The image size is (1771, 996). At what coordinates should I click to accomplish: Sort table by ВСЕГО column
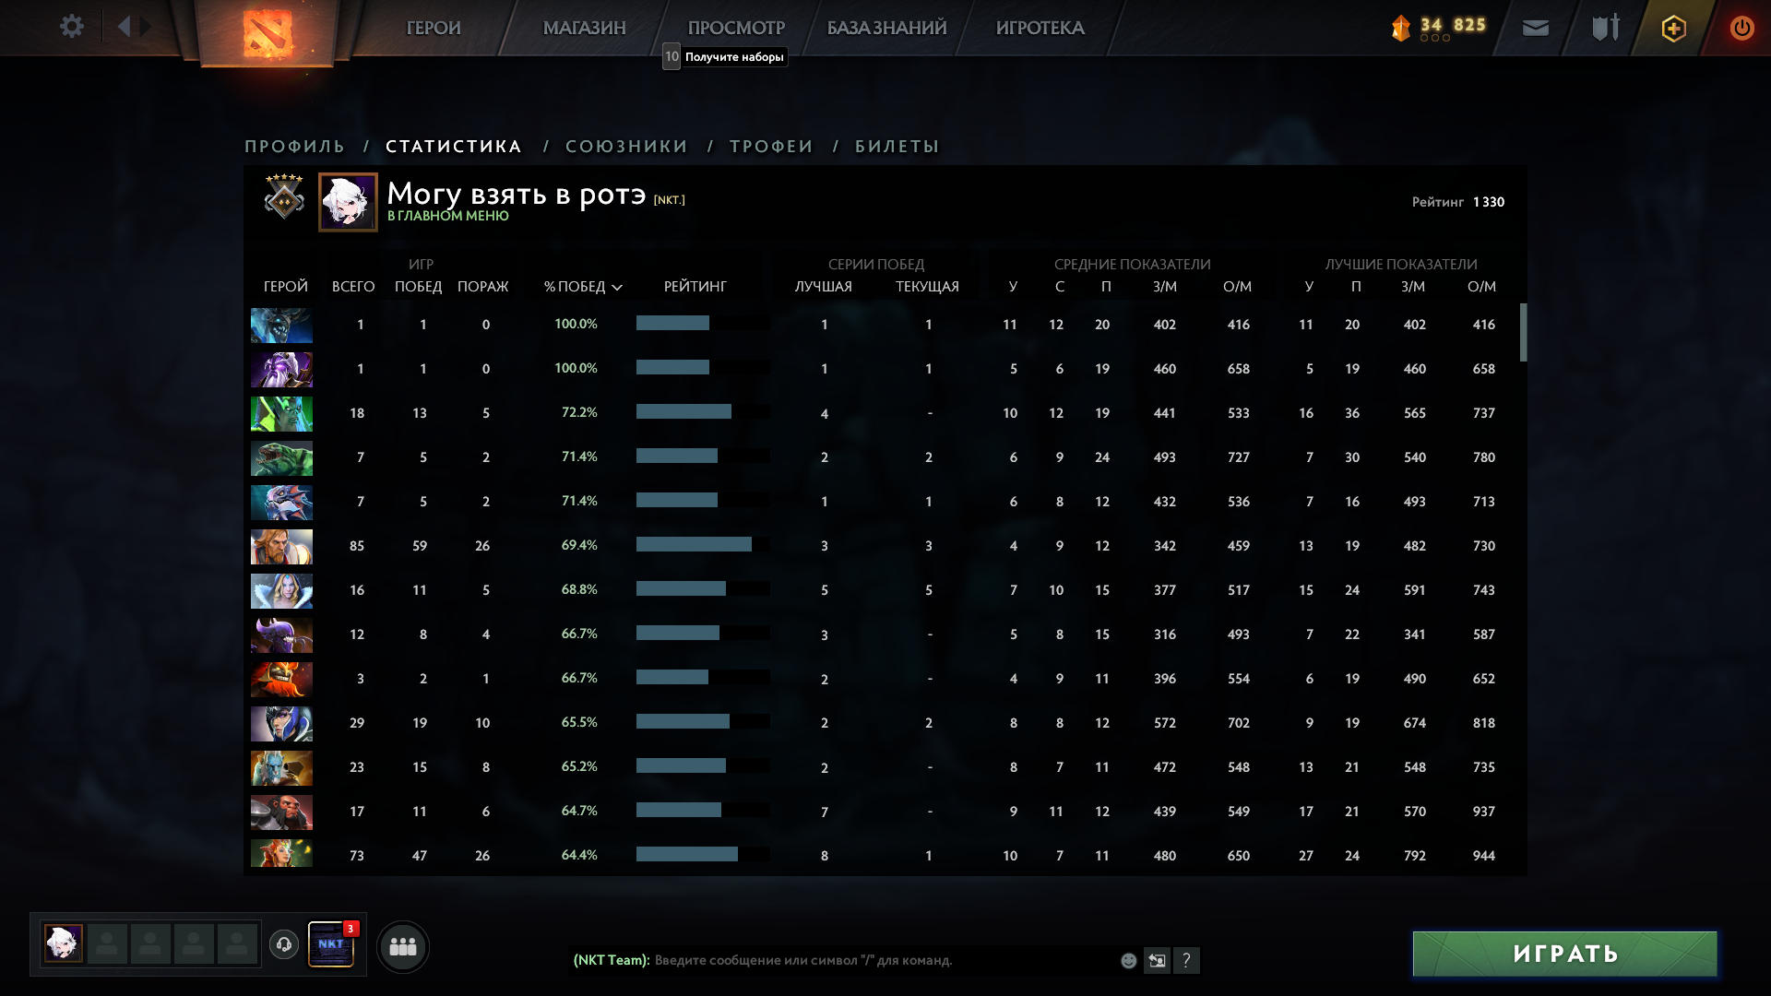(x=353, y=287)
